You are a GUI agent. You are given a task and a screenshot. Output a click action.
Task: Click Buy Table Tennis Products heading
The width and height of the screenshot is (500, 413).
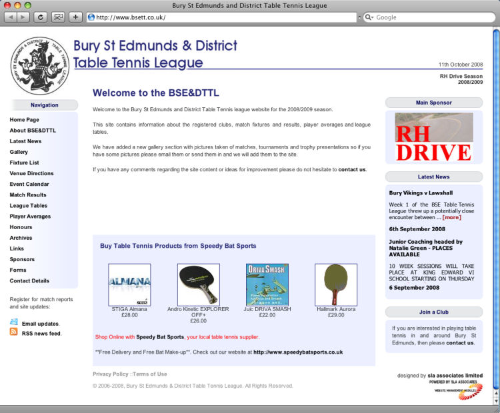(178, 246)
